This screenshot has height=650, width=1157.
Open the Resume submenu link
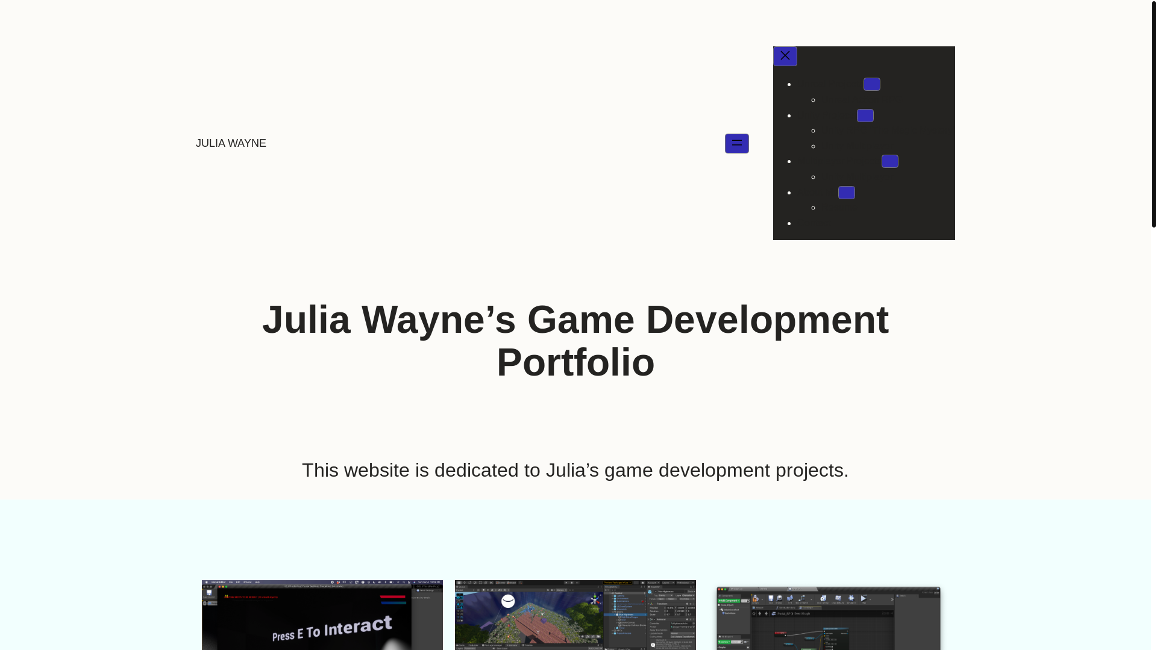point(839,208)
